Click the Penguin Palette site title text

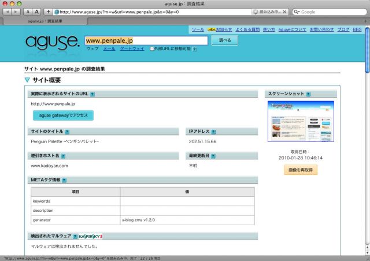pos(65,141)
